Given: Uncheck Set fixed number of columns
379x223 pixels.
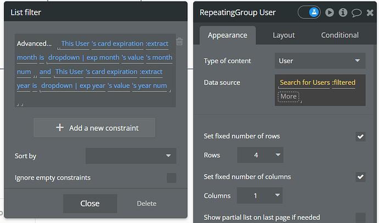Looking at the screenshot, I should click(x=360, y=177).
